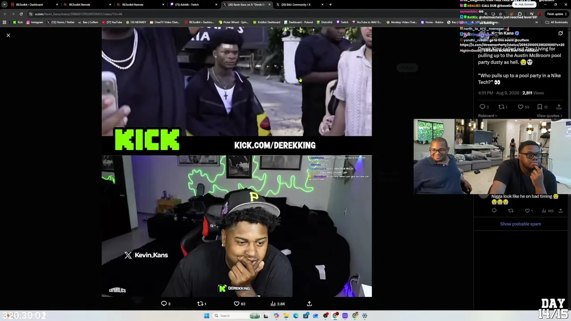This screenshot has width=571, height=321.
Task: Click the Ask Gemini button
Action: (525, 4)
